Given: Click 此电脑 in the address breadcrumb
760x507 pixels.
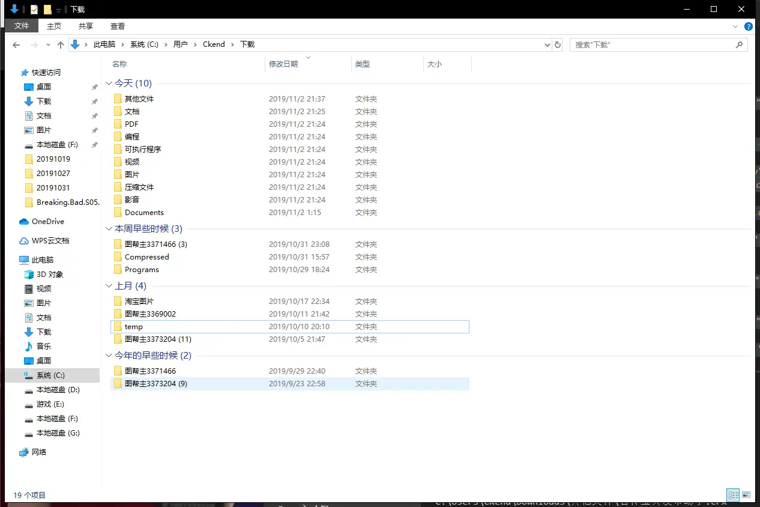Looking at the screenshot, I should tap(106, 44).
